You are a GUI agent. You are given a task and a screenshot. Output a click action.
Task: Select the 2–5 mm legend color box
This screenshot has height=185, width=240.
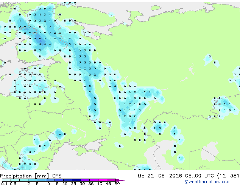(x=33, y=180)
